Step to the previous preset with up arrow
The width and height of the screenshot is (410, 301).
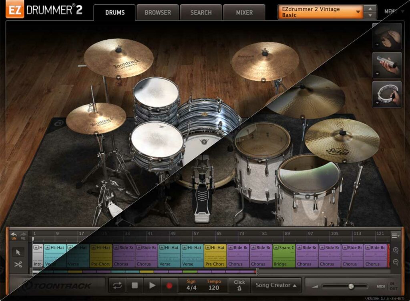pos(370,9)
